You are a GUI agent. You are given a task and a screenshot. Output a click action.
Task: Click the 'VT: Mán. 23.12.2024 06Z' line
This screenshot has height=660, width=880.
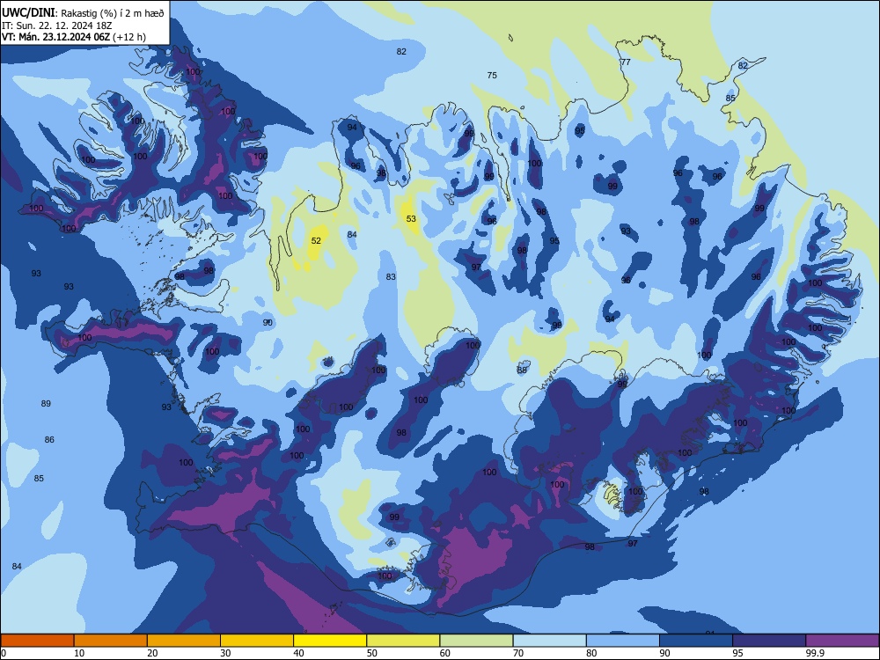click(55, 37)
